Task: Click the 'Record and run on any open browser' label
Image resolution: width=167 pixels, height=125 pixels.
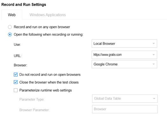Action: pyautogui.click(x=42, y=27)
